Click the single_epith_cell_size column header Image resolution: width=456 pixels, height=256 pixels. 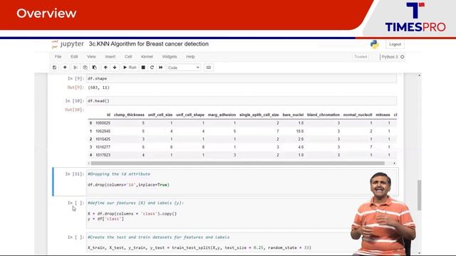pyautogui.click(x=259, y=115)
